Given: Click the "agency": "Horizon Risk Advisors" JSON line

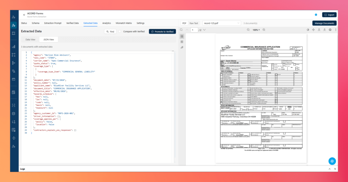Looking at the screenshot, I should coord(52,55).
